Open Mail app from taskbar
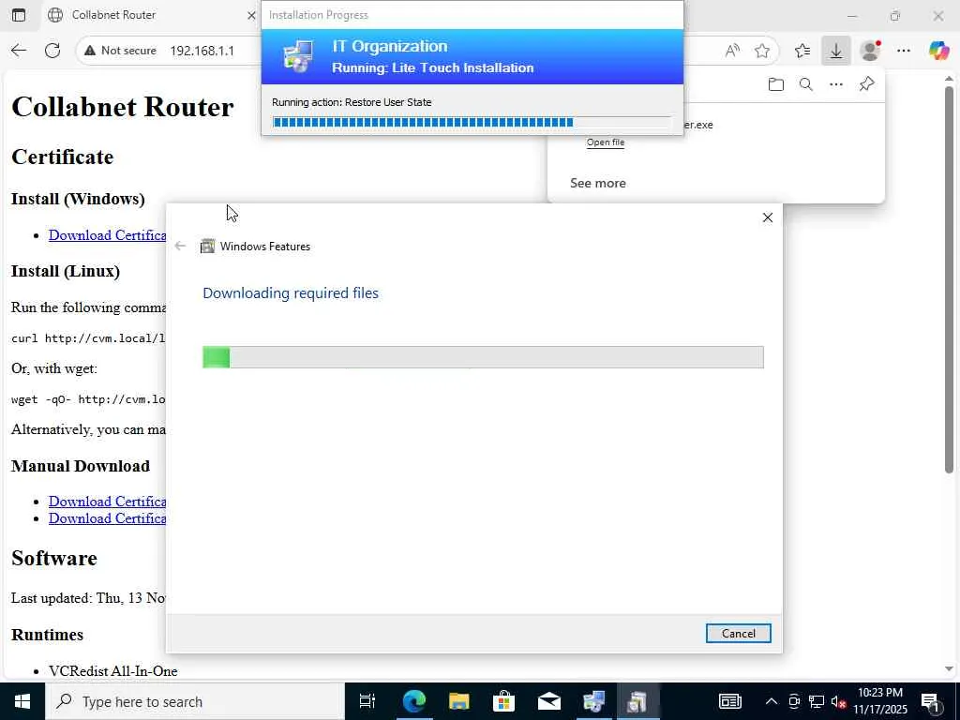The image size is (960, 720). (x=549, y=701)
